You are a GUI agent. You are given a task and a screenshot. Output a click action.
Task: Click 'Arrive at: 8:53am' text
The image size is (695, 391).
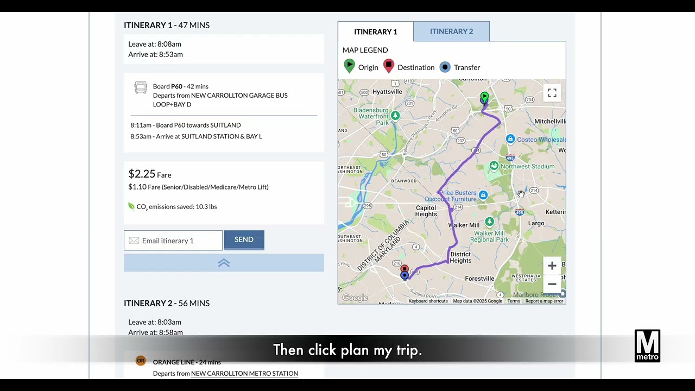coord(155,54)
